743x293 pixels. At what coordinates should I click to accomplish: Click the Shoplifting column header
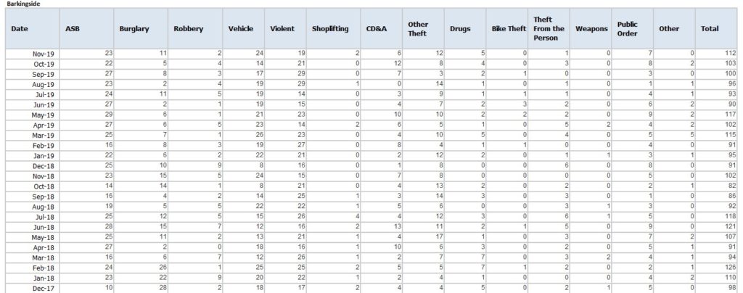[x=331, y=29]
